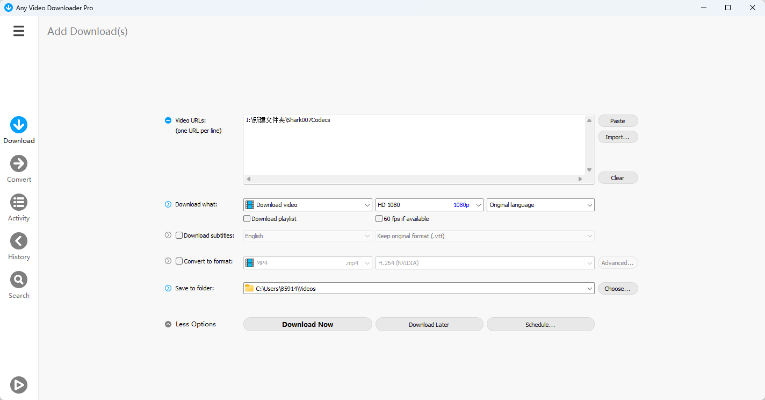Open the Search sidebar icon

[19, 280]
